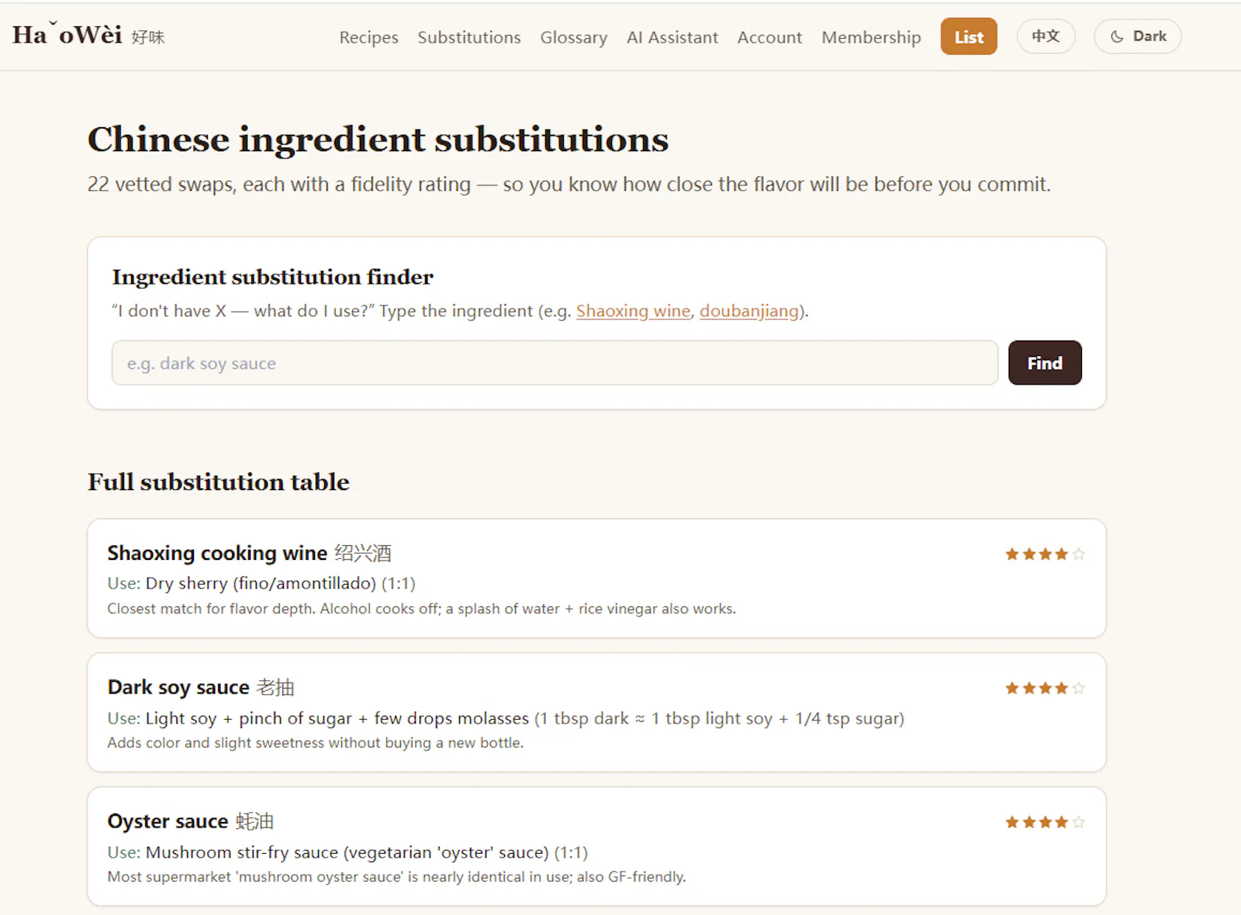Open the HaoWèi logo home link
Screen dimensions: 1241x915
click(88, 35)
